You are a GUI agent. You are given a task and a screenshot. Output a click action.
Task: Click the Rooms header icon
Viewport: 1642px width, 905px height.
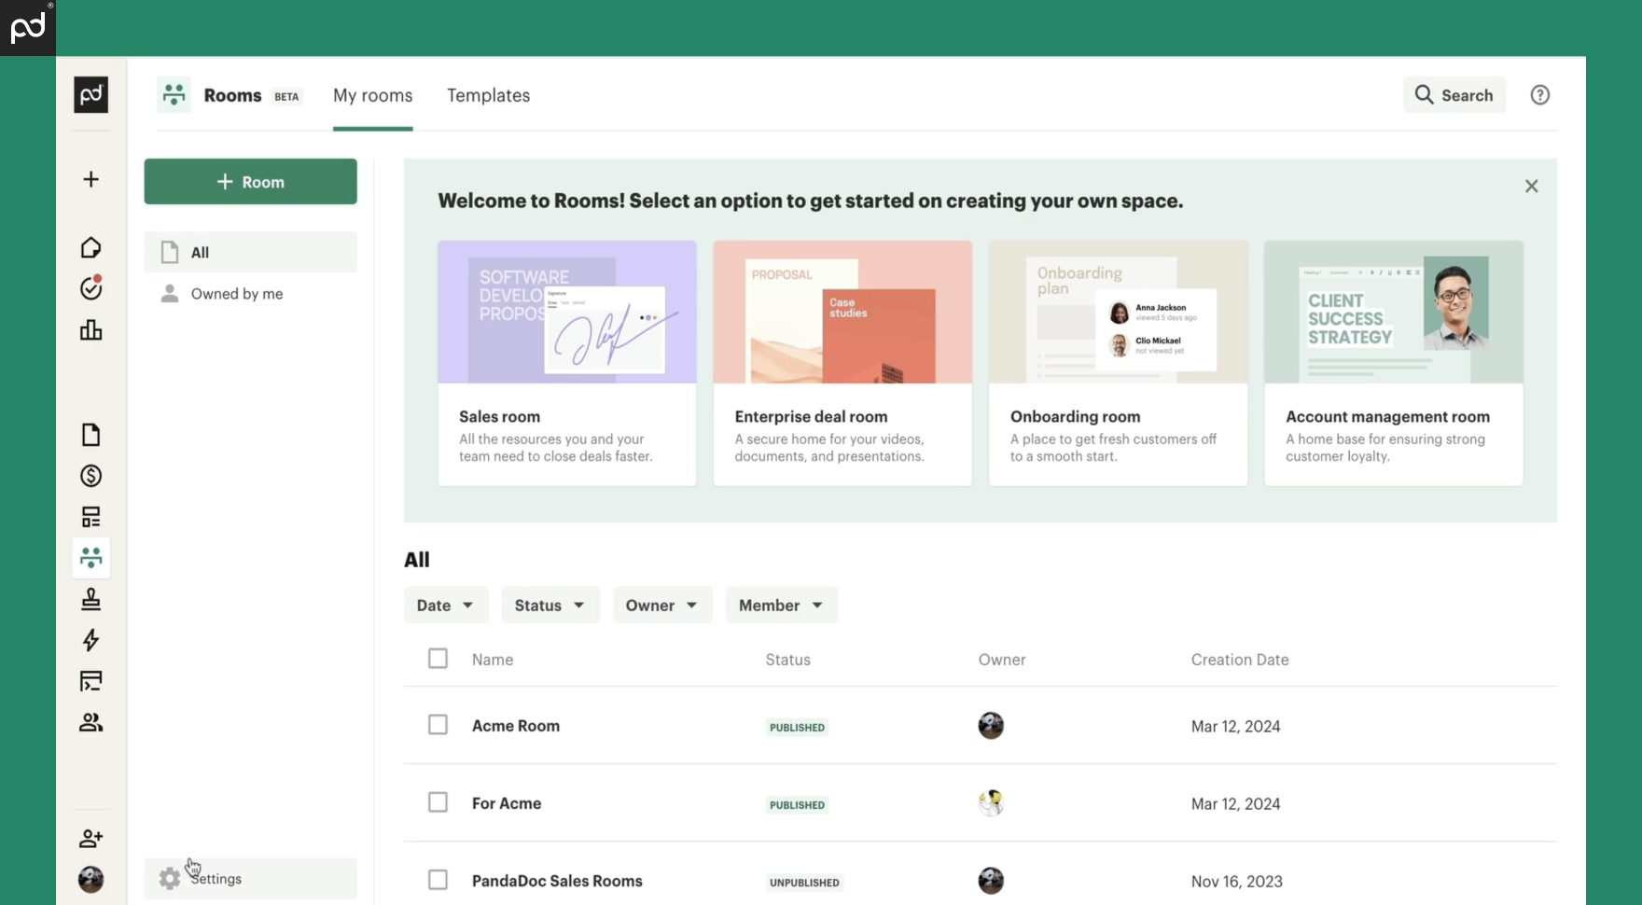[x=174, y=94]
